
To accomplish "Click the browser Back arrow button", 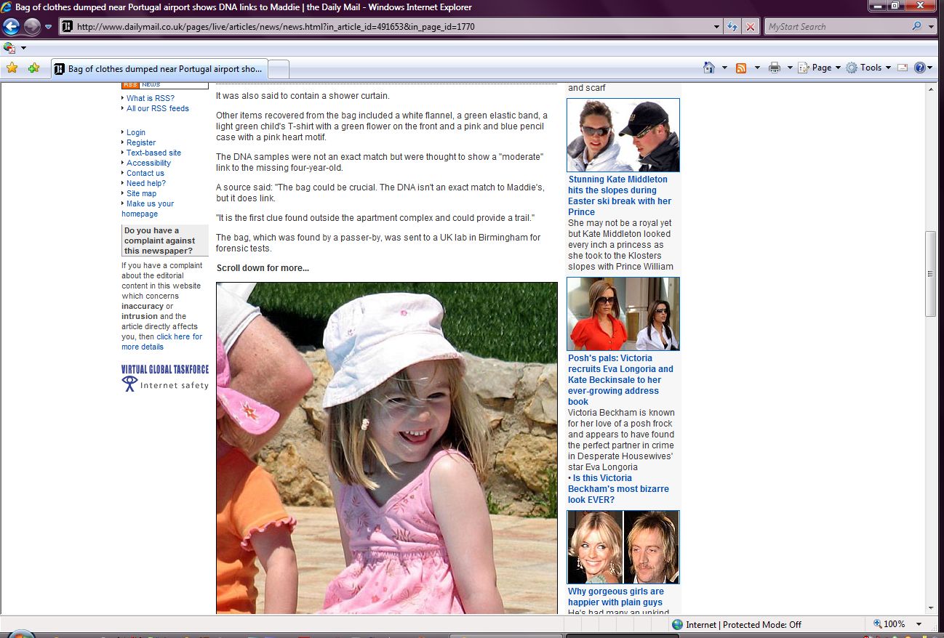I will [12, 27].
